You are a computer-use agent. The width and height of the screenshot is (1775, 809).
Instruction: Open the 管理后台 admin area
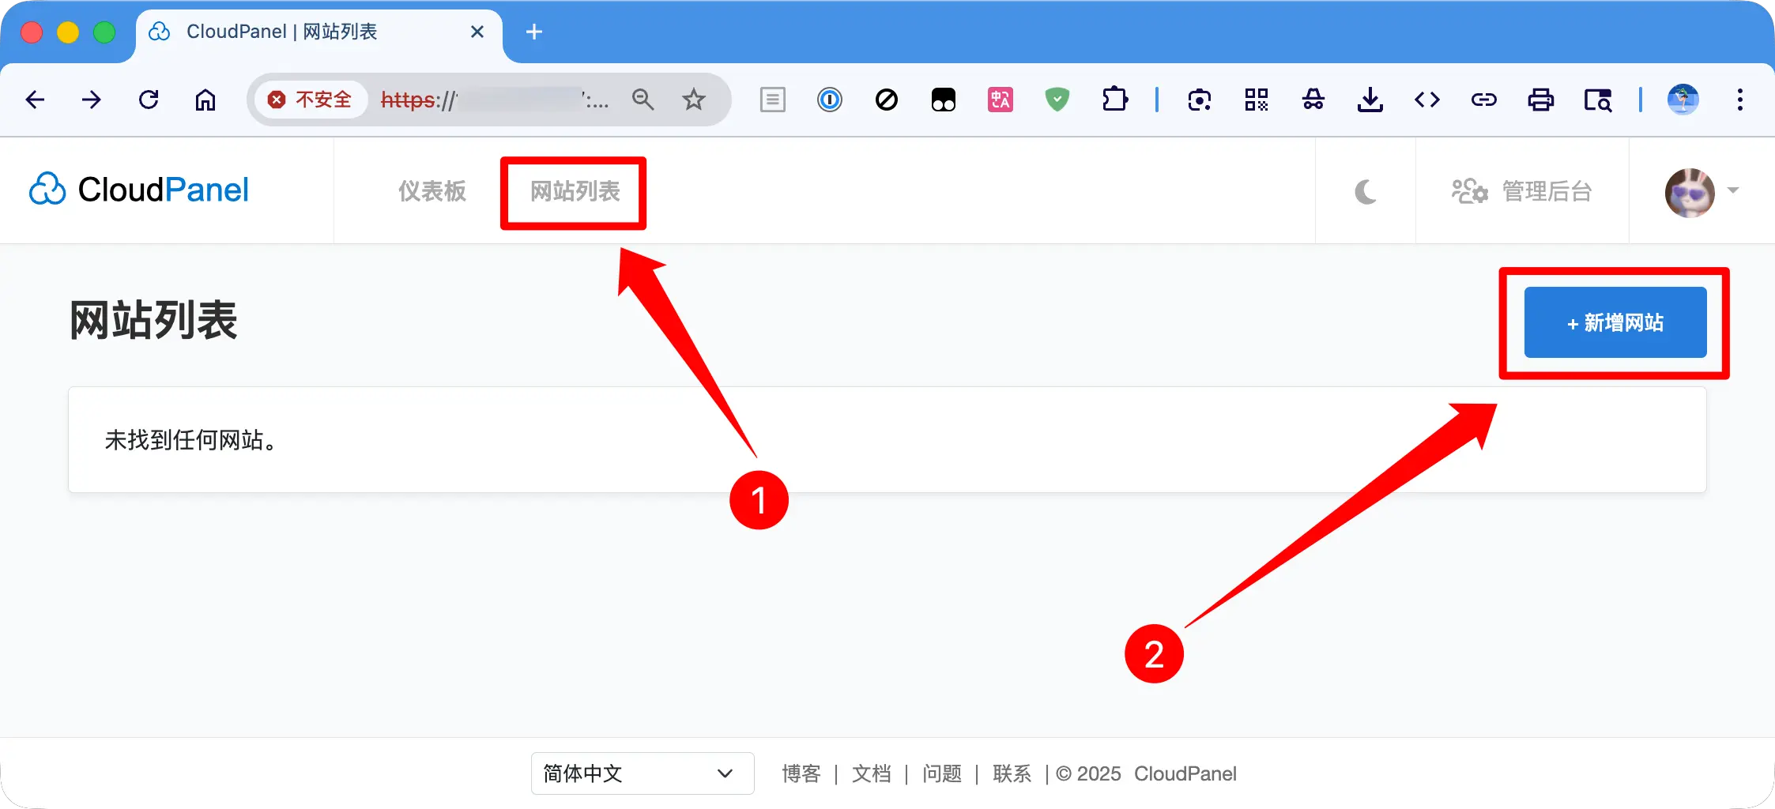(1524, 191)
